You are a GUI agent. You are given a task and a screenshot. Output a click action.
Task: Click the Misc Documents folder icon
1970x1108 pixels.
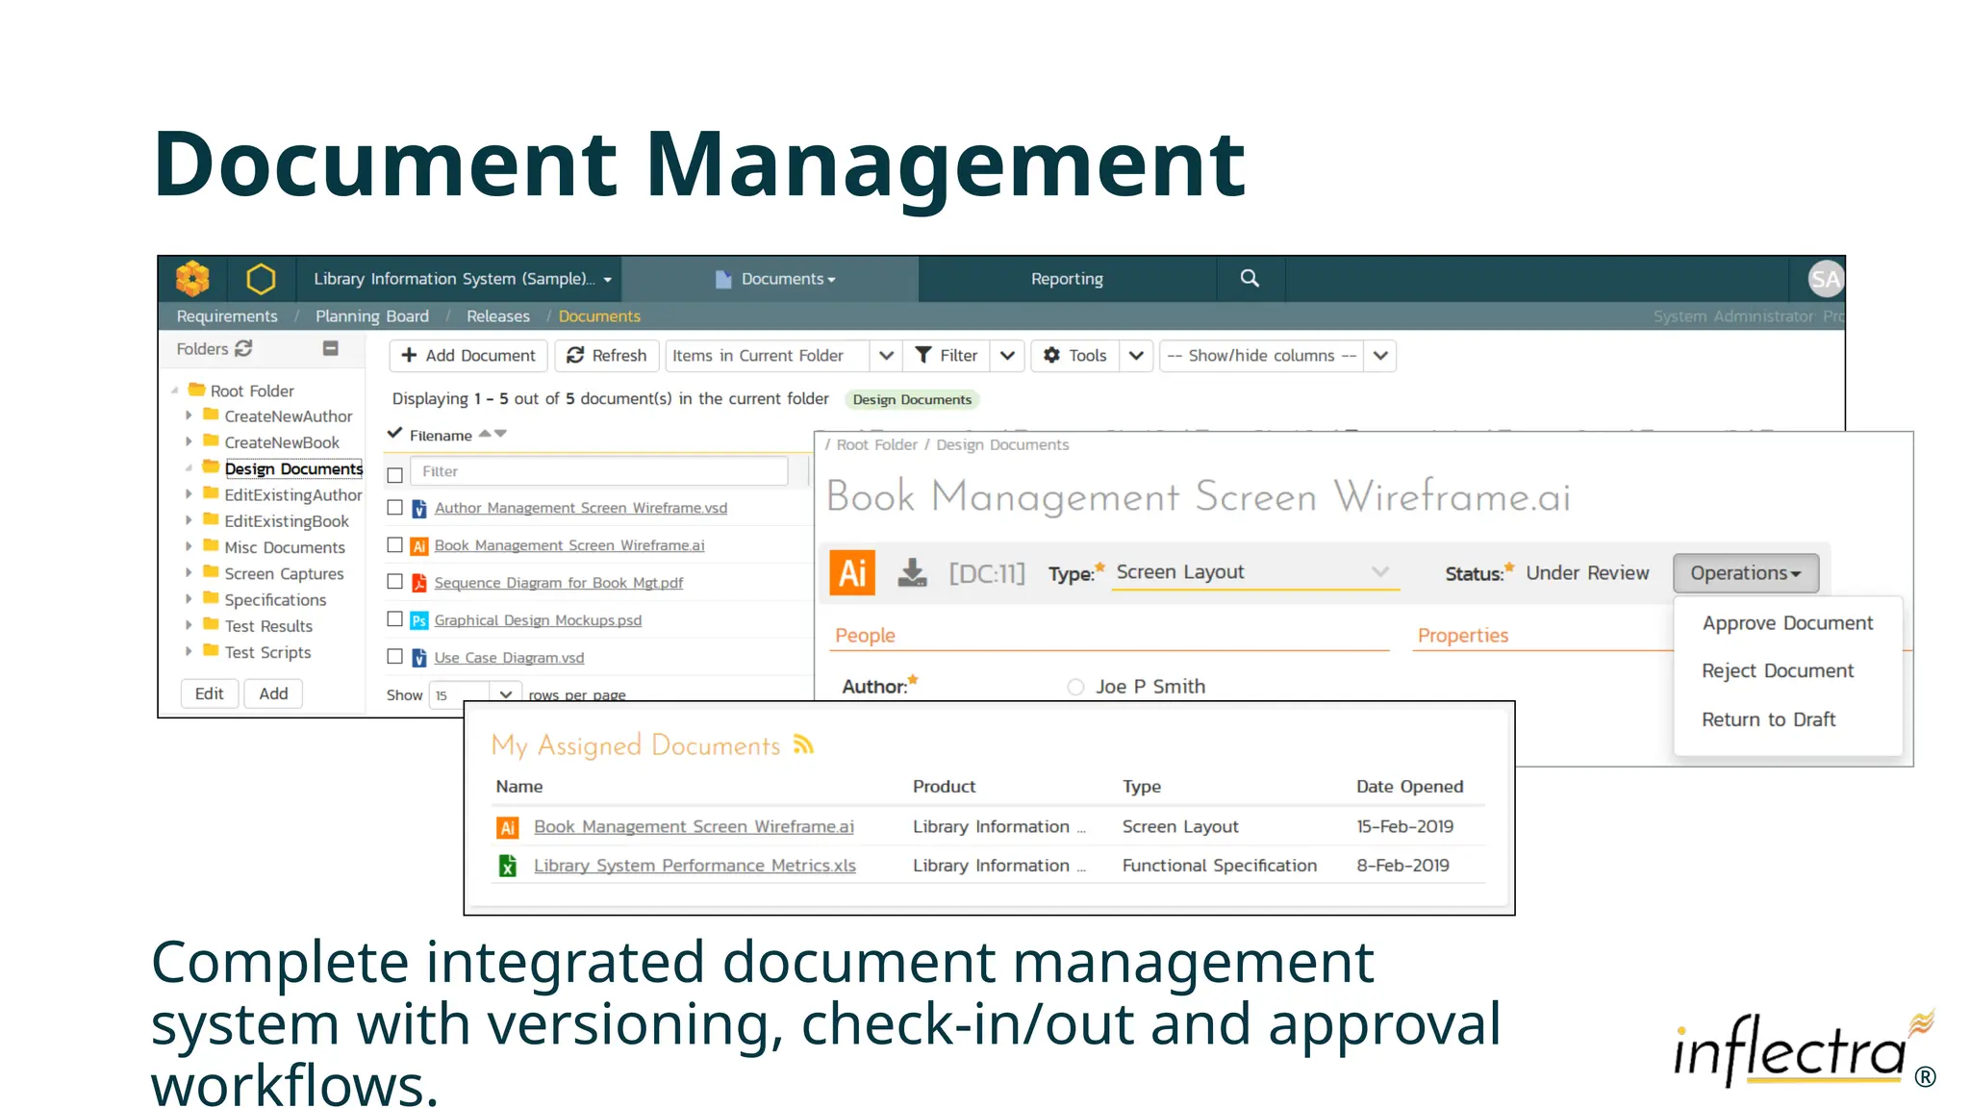click(211, 546)
